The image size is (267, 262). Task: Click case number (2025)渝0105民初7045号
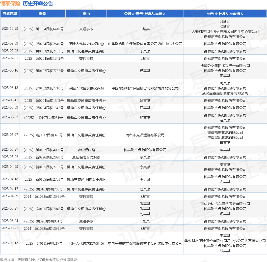coord(43,209)
